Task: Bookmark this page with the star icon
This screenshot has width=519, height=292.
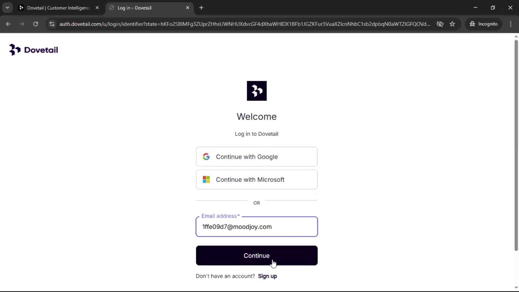Action: tap(452, 24)
